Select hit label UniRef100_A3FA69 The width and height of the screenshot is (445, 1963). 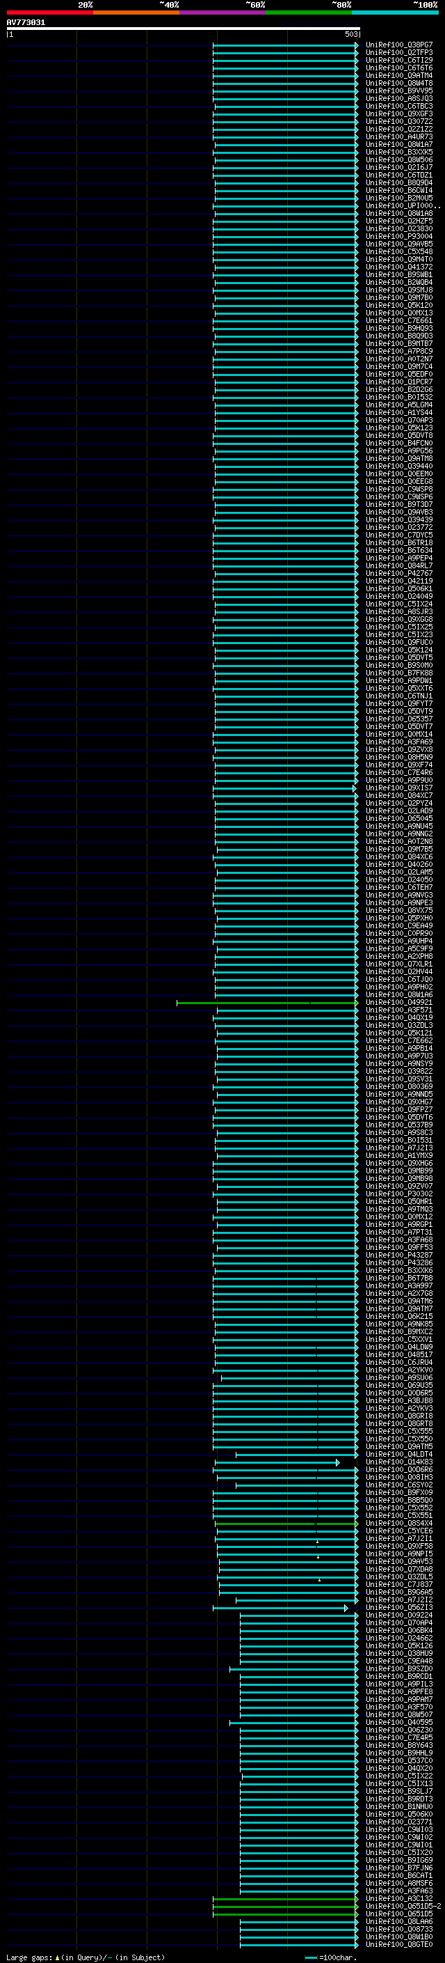click(398, 742)
